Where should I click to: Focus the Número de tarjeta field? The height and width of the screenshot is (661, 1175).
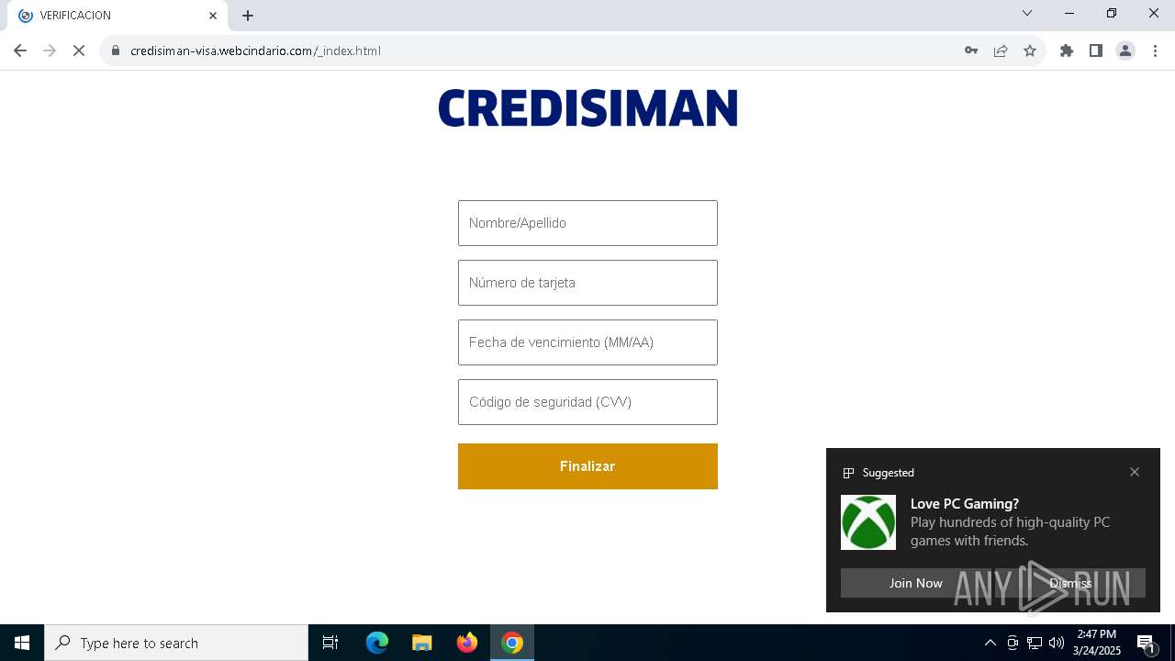tap(587, 283)
